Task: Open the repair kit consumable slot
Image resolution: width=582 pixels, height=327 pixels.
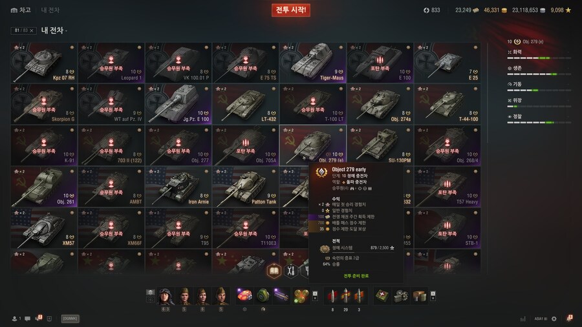Action: pos(401,296)
